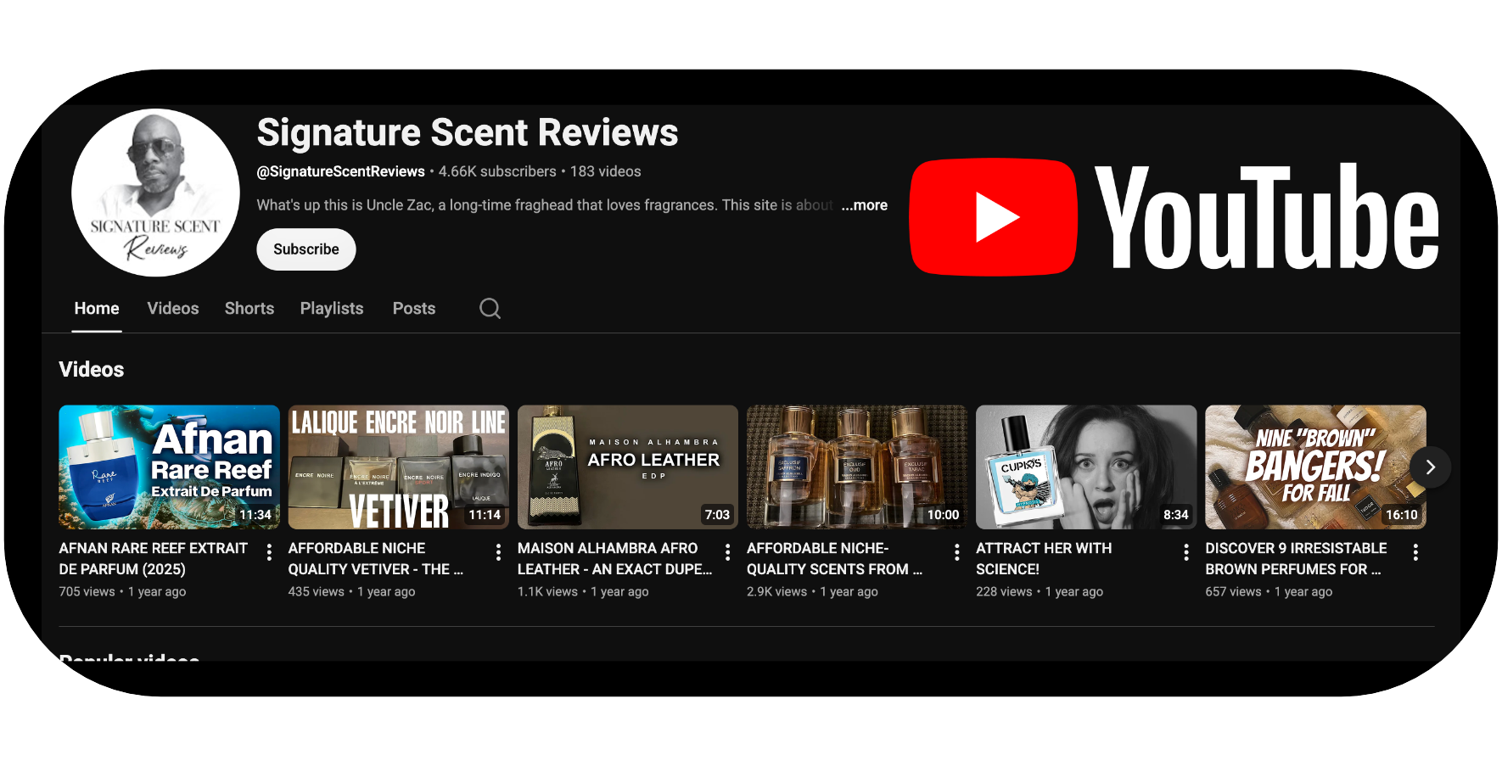Play the Afnan Rare Reef thumbnail
Viewport: 1502px width, 766px height.
tap(169, 467)
